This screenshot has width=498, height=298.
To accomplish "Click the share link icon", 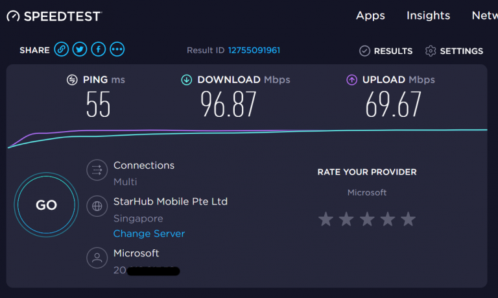I will 61,49.
